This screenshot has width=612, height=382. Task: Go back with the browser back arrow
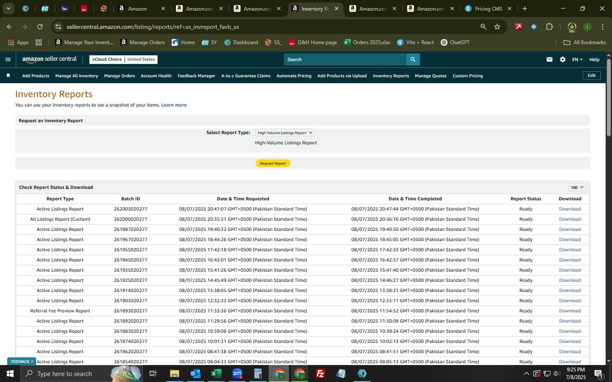(x=9, y=27)
